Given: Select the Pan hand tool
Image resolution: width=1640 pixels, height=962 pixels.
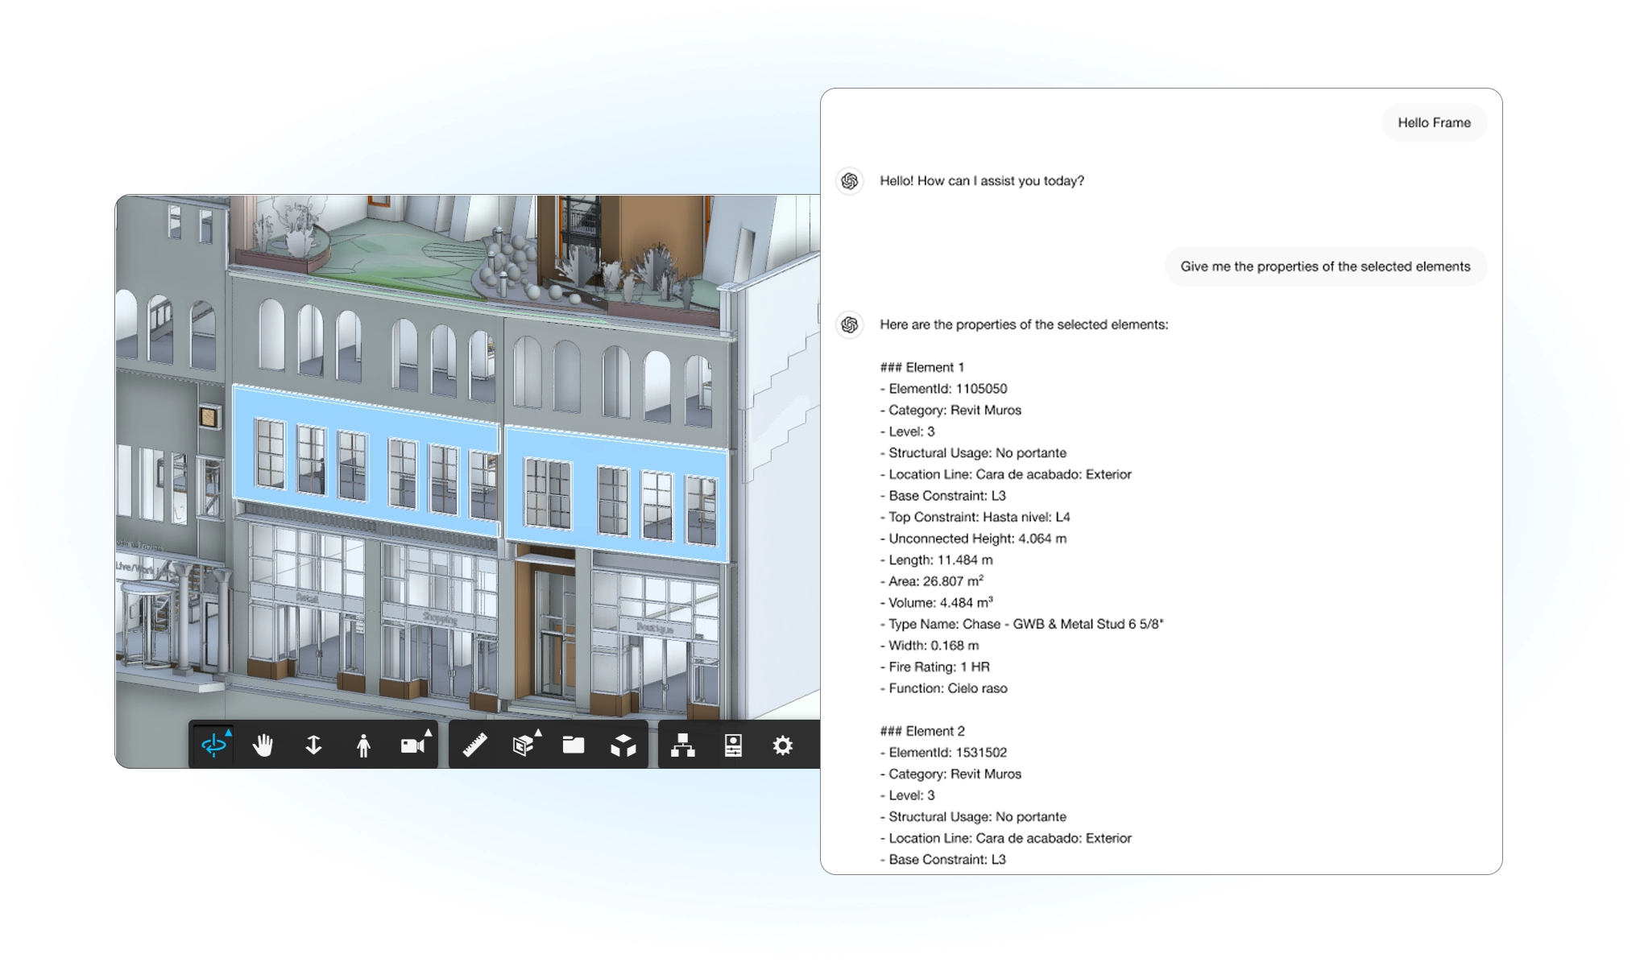Looking at the screenshot, I should point(263,745).
